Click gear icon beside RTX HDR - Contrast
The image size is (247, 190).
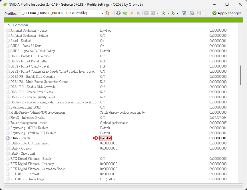tap(8, 174)
